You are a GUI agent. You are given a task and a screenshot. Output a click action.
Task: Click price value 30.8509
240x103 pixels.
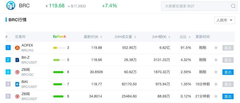coord(96,72)
